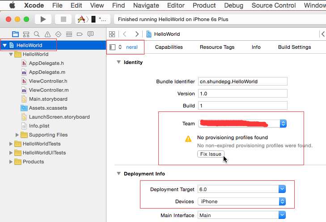This screenshot has height=222, width=326.
Task: Go forward in editor history
Action: coord(136,34)
